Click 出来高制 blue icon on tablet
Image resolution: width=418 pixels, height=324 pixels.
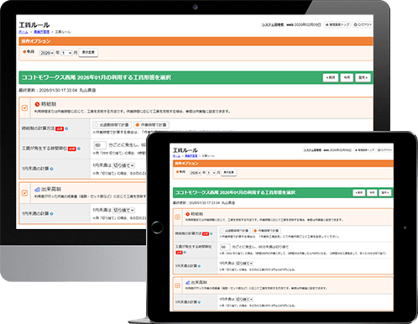188,282
